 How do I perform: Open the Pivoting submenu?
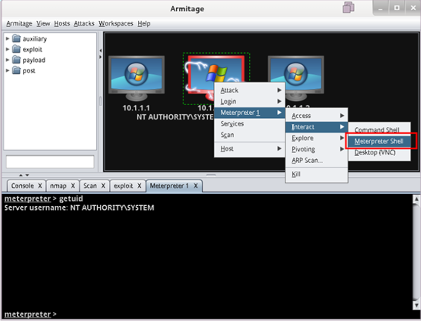[x=317, y=149]
